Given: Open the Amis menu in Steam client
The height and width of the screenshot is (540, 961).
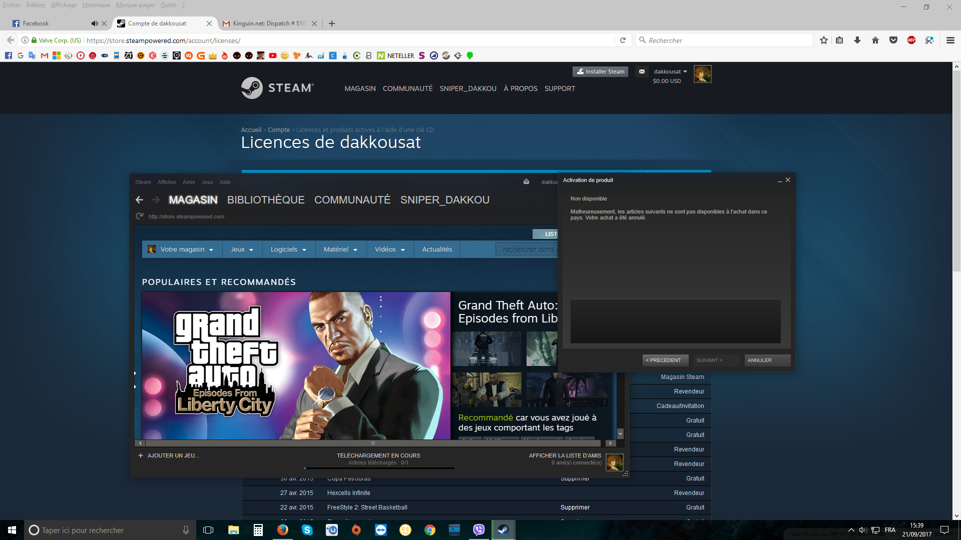Looking at the screenshot, I should point(189,182).
